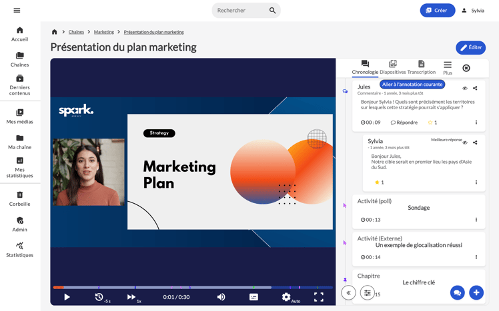This screenshot has height=311, width=499.
Task: Toggle visibility of Sylvia's reply
Action: pyautogui.click(x=465, y=142)
